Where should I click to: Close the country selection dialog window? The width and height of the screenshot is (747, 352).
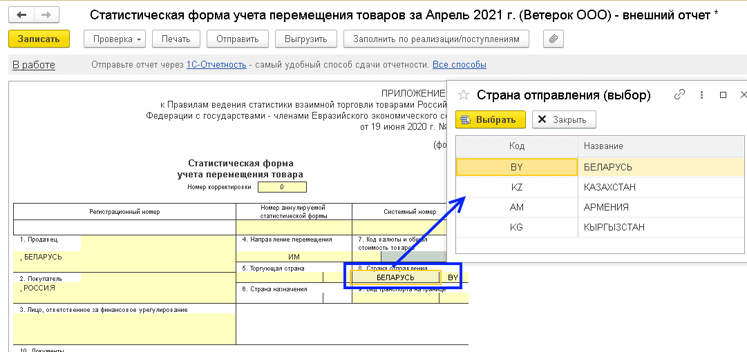[743, 95]
